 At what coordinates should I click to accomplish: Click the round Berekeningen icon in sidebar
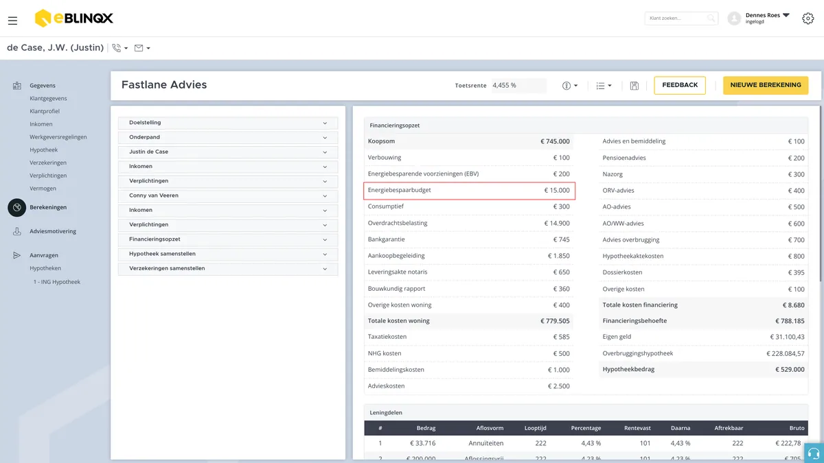click(x=16, y=207)
